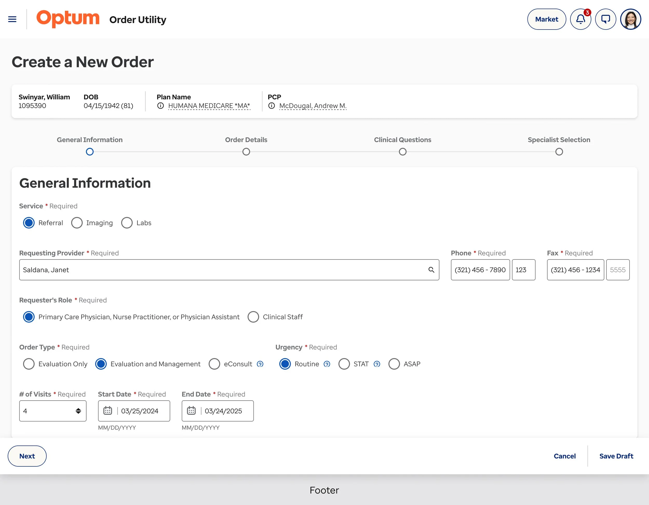Set urgency to STAT
The height and width of the screenshot is (505, 649).
[x=344, y=364]
